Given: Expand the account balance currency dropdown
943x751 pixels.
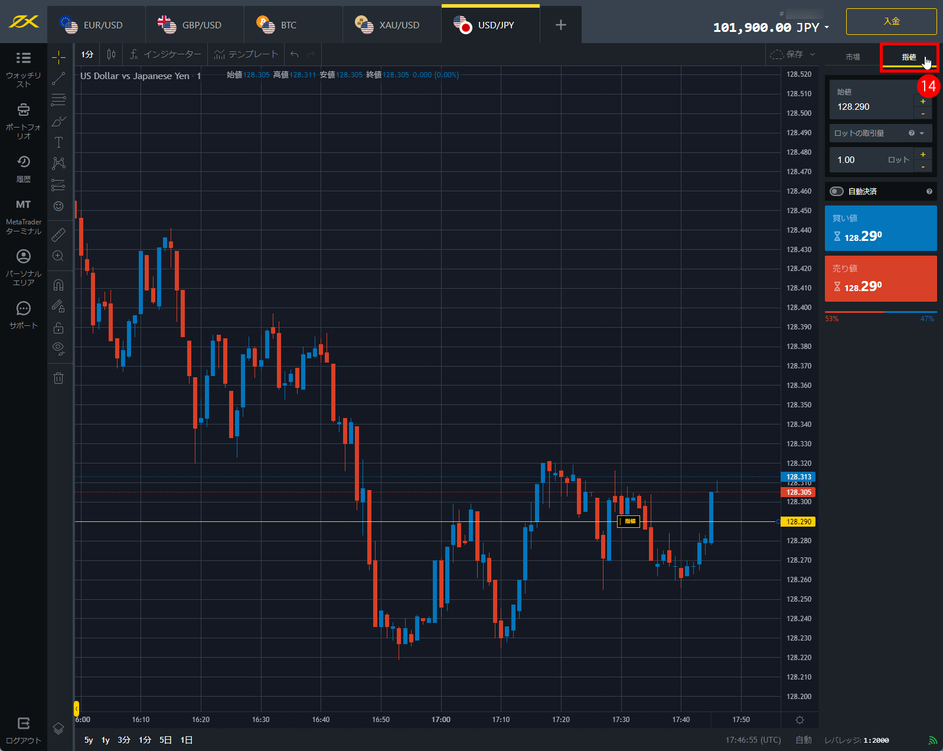Looking at the screenshot, I should pos(827,28).
